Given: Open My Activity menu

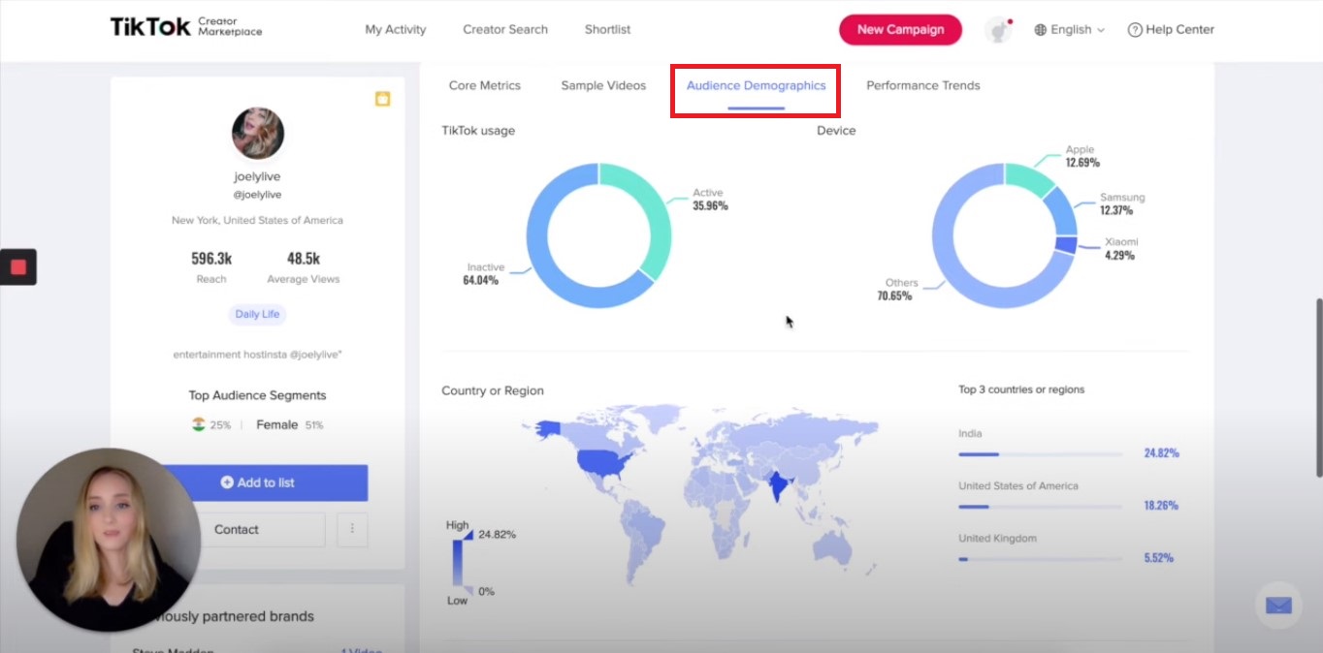Looking at the screenshot, I should [x=396, y=30].
